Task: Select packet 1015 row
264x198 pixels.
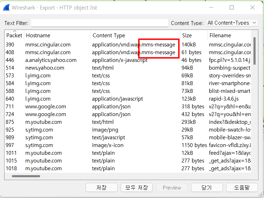Action: pyautogui.click(x=128, y=161)
